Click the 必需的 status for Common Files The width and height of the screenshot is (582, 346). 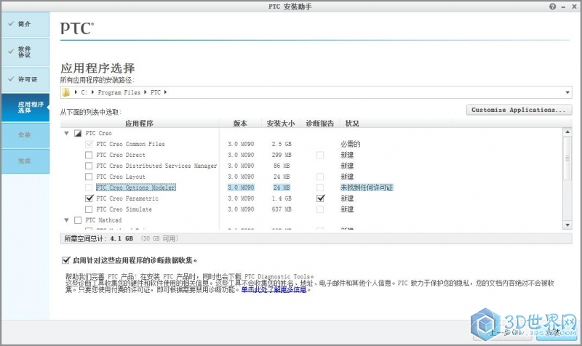pyautogui.click(x=351, y=144)
